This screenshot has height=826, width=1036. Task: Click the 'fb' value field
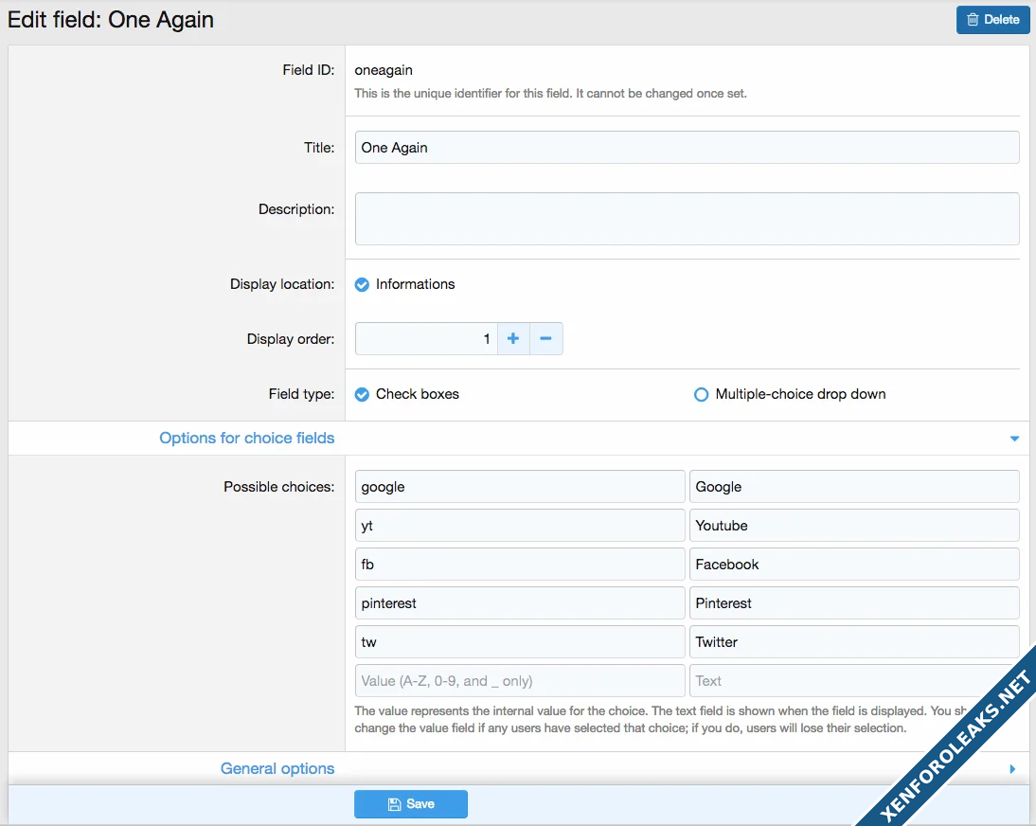pos(519,565)
